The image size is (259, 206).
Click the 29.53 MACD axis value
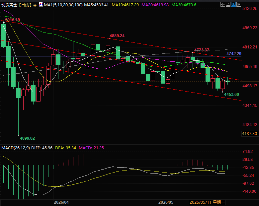pyautogui.click(x=248, y=160)
